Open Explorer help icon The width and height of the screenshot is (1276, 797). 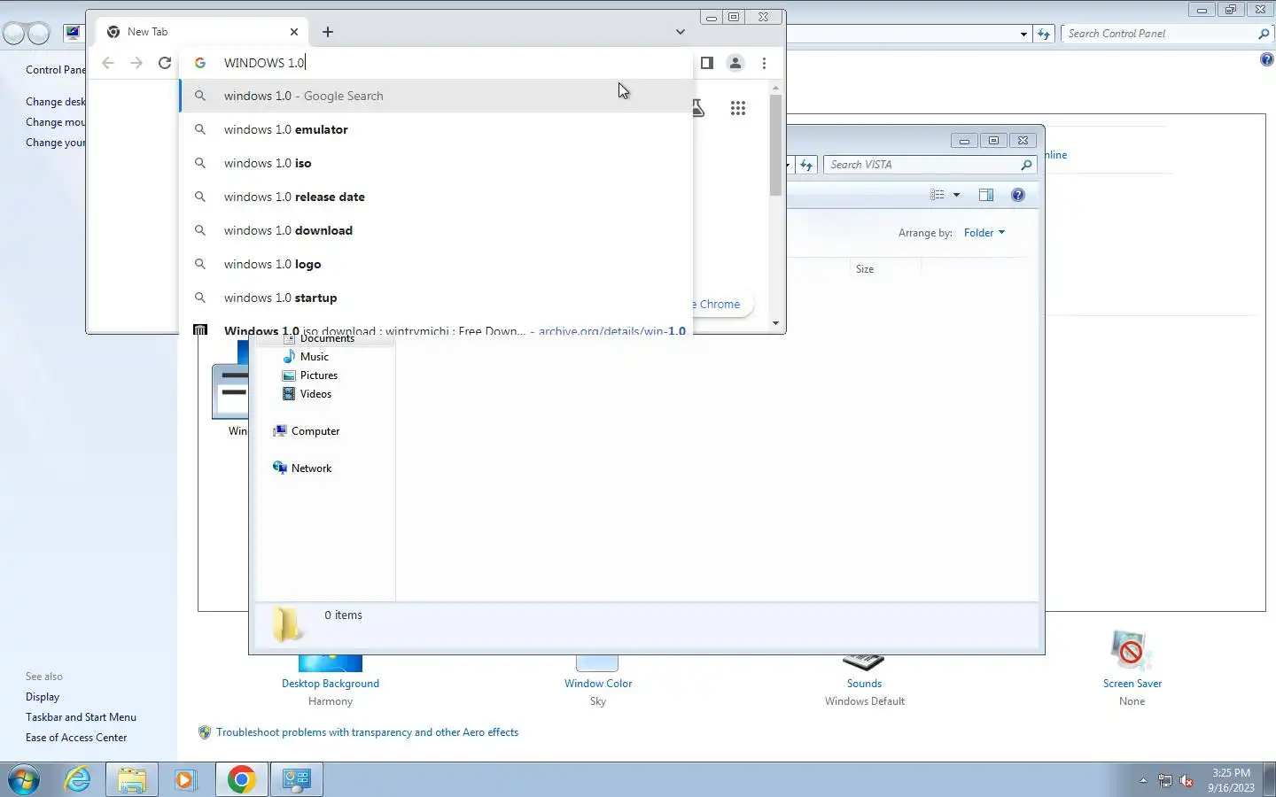pos(1018,195)
